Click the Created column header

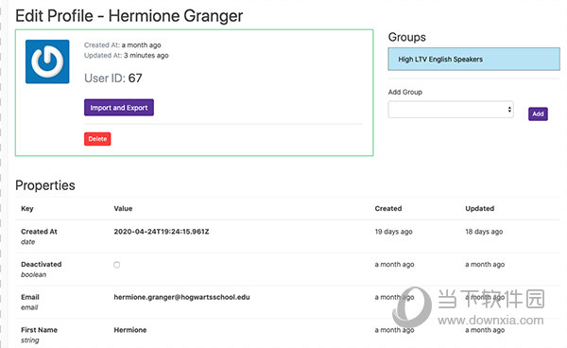[x=388, y=208]
